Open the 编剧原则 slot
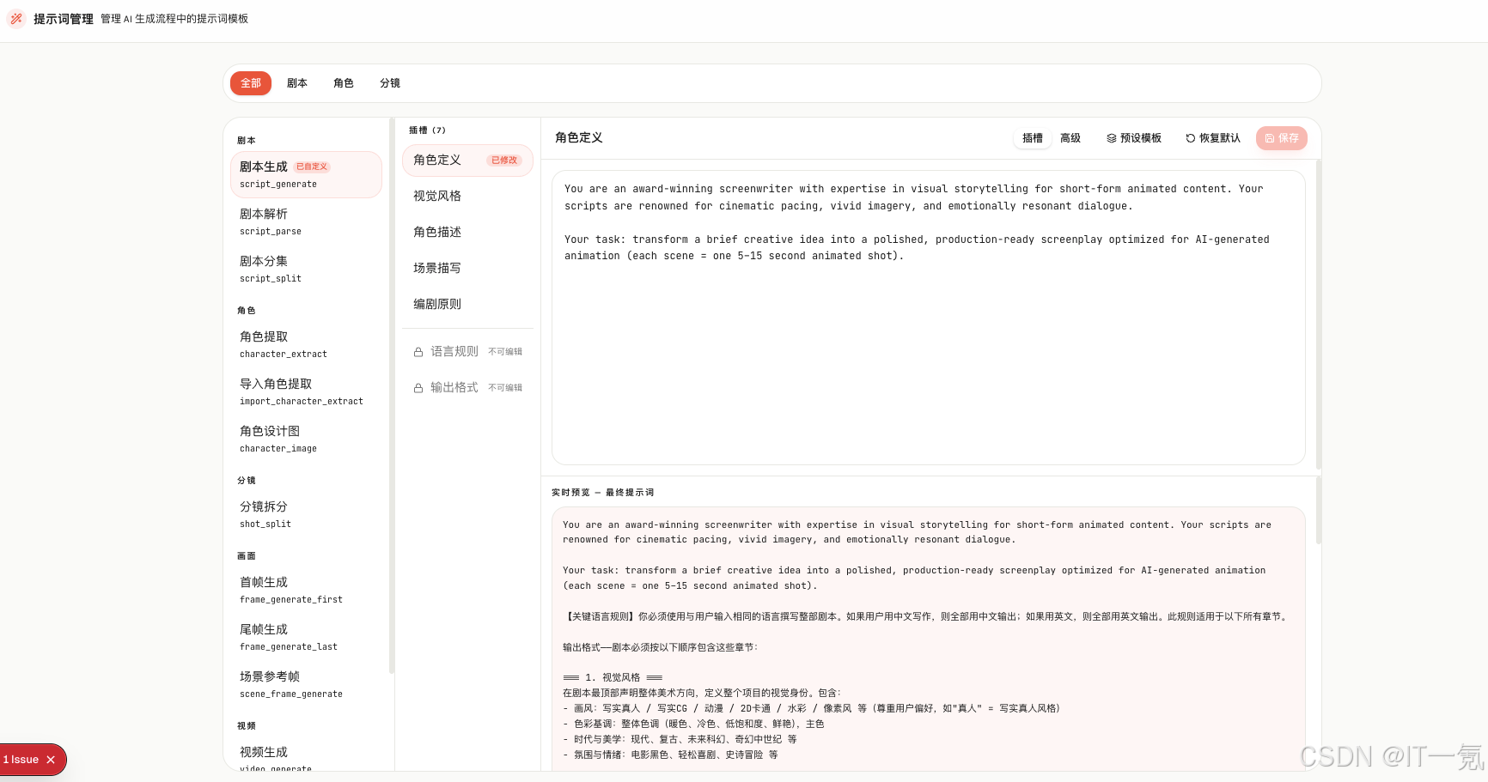This screenshot has width=1488, height=782. coord(467,305)
